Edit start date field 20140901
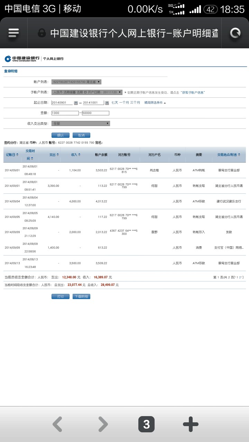This screenshot has width=249, height=442. 62,103
